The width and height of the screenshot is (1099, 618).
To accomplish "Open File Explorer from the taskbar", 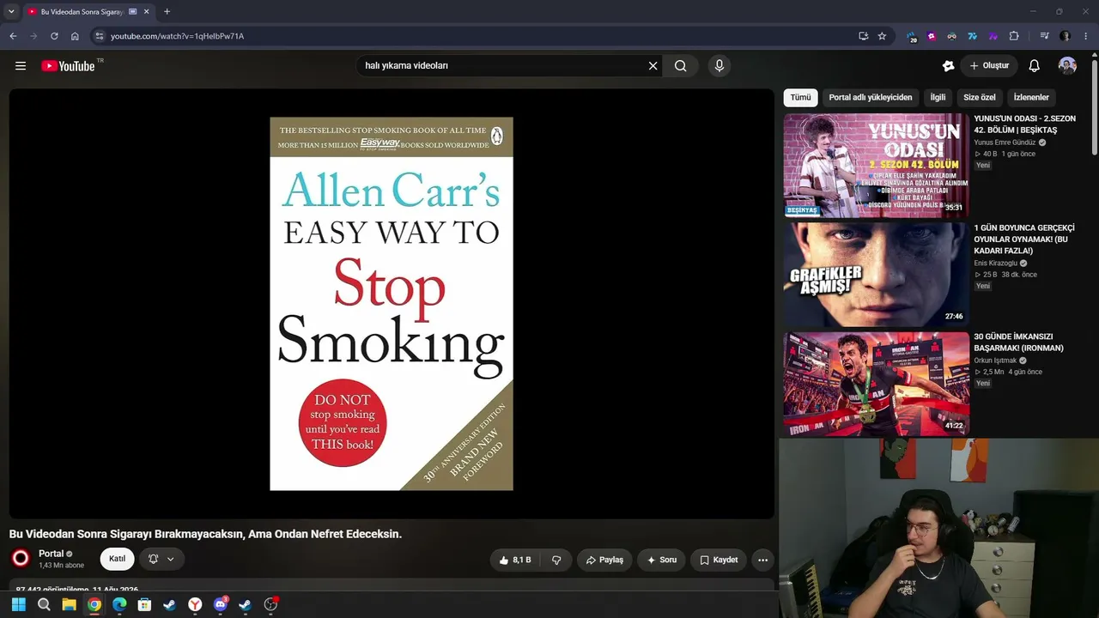I will [69, 605].
